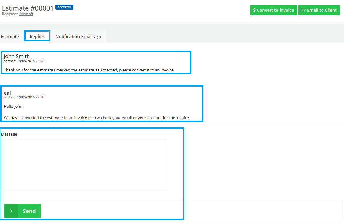Click the dollar icon on Convert to invoice
344x223 pixels.
click(255, 10)
